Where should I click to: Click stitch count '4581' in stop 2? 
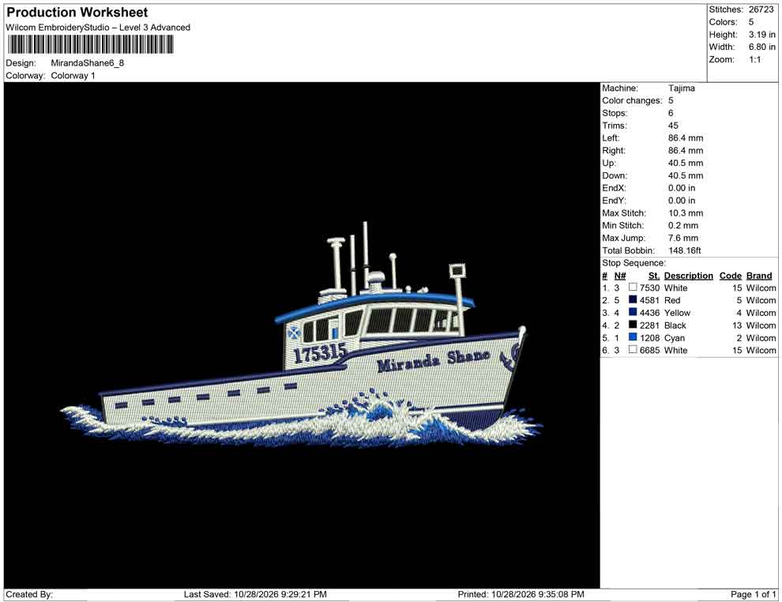(649, 300)
